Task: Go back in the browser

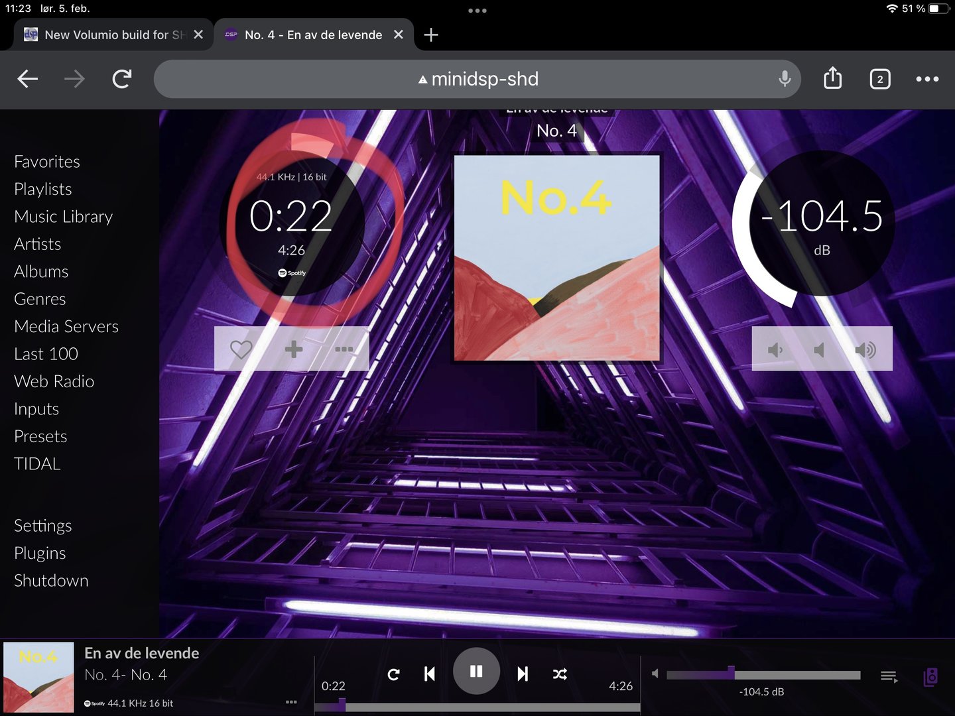Action: (x=27, y=79)
